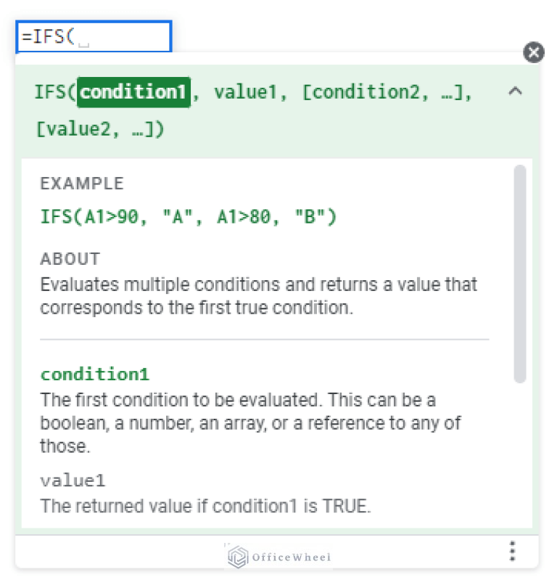Close the IFS formula help popup

(x=534, y=52)
